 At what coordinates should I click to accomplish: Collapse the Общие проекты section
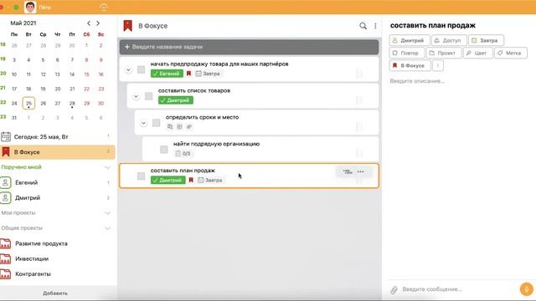[107, 228]
